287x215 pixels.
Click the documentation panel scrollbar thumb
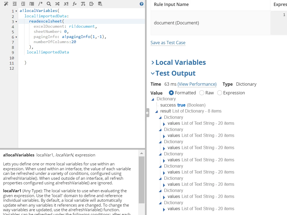[141, 180]
